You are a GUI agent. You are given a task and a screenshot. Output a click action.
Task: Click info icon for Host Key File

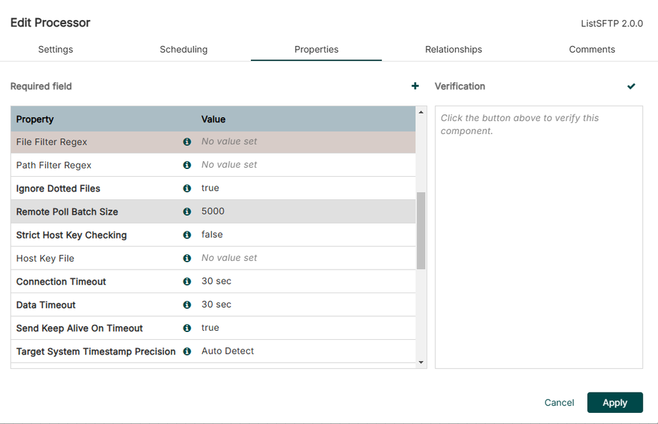(187, 258)
